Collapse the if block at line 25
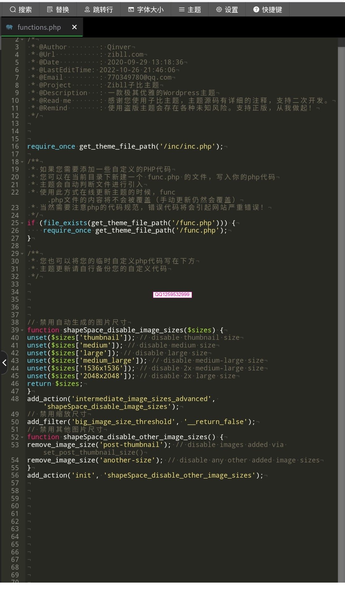 click(x=22, y=223)
